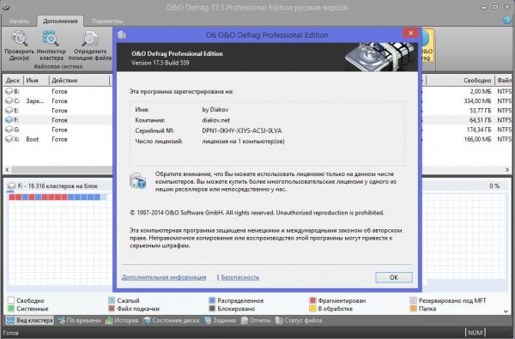Click лицензия на 1 компьютер(ов) text
Image resolution: width=515 pixels, height=339 pixels.
(243, 142)
